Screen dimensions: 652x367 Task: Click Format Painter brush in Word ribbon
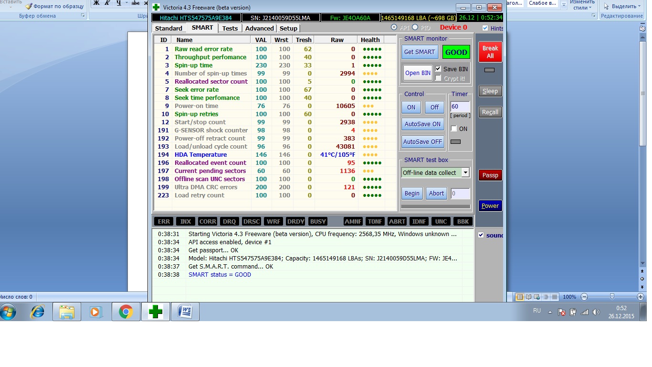tap(30, 6)
